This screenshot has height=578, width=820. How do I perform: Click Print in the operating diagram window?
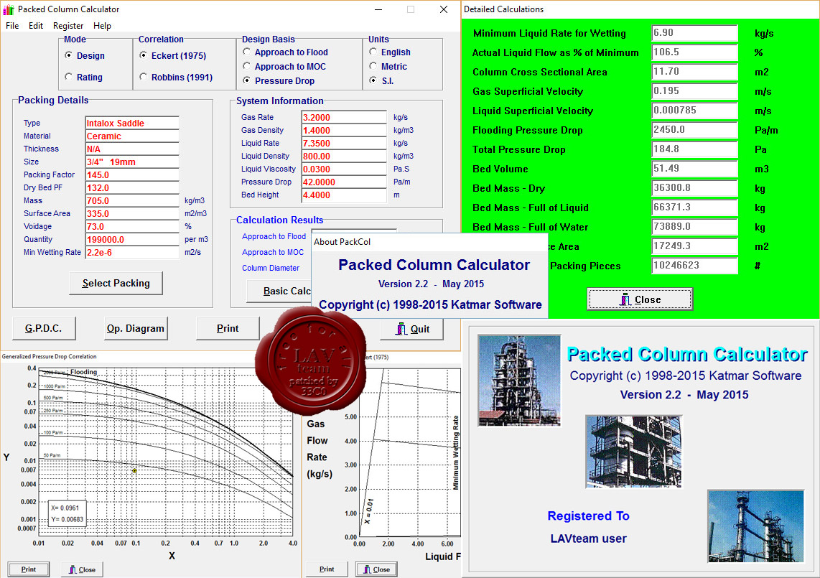coord(327,569)
